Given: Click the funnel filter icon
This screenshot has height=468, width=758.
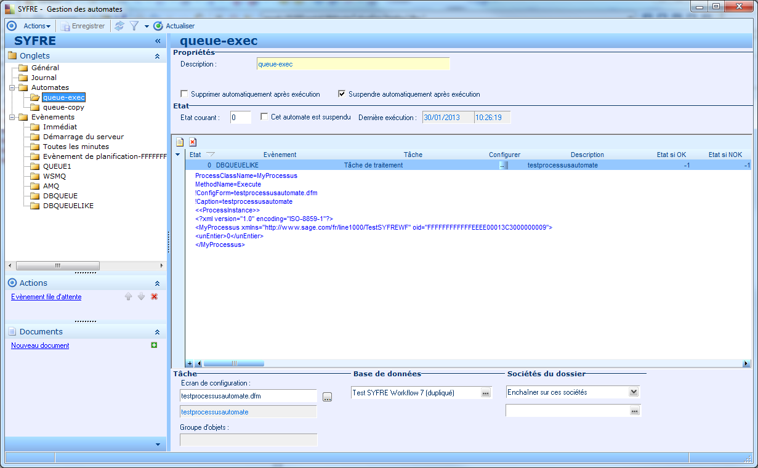Looking at the screenshot, I should coord(134,26).
